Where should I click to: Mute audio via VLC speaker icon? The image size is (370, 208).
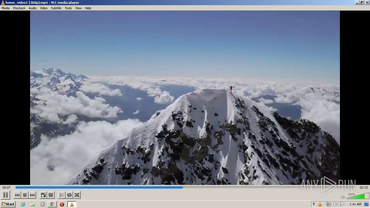click(343, 197)
